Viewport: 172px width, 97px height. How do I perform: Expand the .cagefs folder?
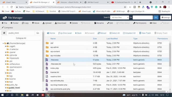[6, 46]
